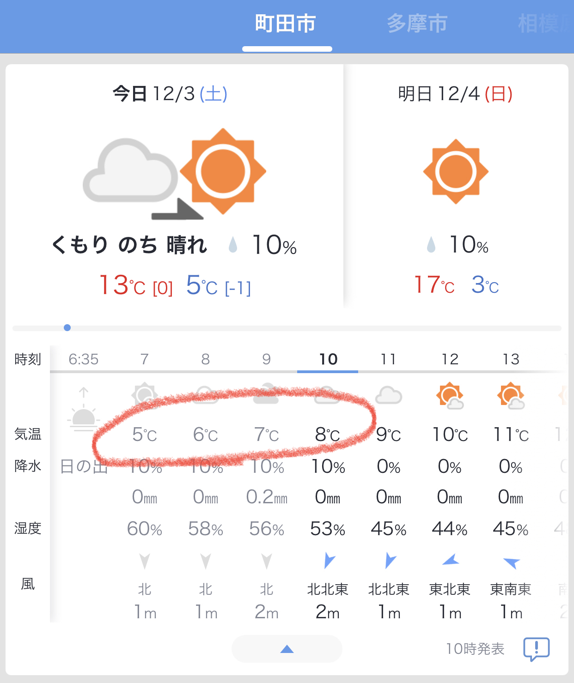Tap tomorrow's sunny weather icon
Image resolution: width=574 pixels, height=683 pixels.
pyautogui.click(x=456, y=171)
